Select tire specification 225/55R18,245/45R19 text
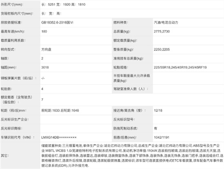This screenshot has height=169, width=224. pos(171,67)
